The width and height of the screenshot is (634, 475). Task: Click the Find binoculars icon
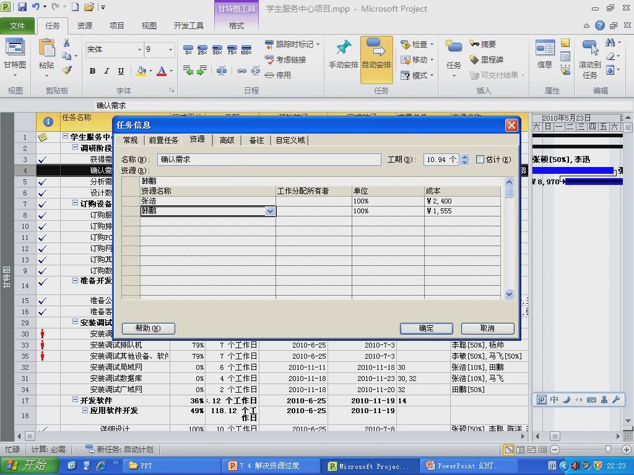610,43
